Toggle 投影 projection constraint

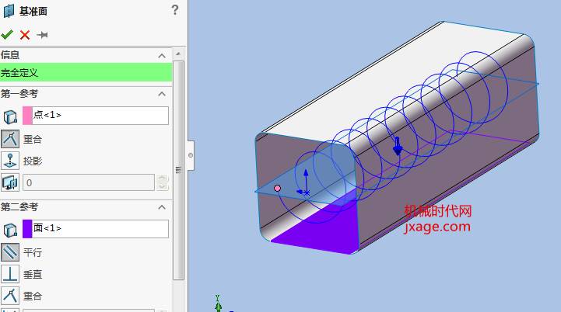(x=10, y=161)
